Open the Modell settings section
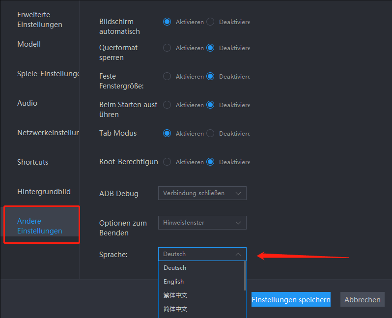This screenshot has width=392, height=318. point(29,44)
